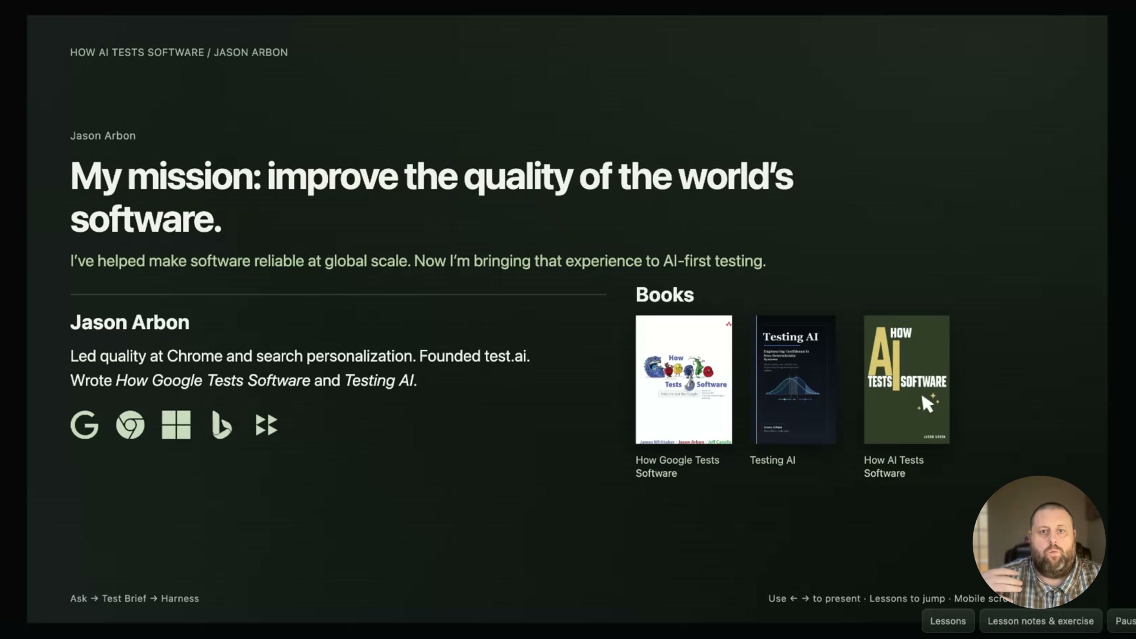
Task: Click the 'How AI Tests Software' caption
Action: click(x=893, y=466)
